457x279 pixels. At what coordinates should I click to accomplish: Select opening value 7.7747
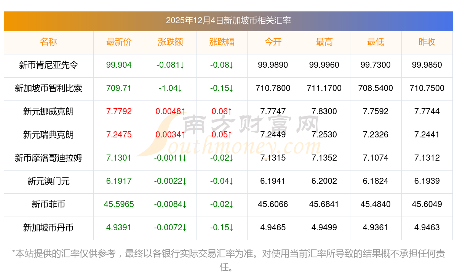[x=273, y=112]
